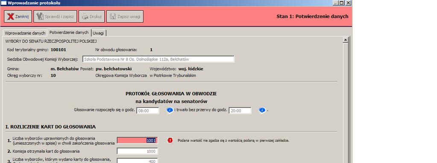
Task: Click the issued ballot cards field showing 400
Action: 138,161
